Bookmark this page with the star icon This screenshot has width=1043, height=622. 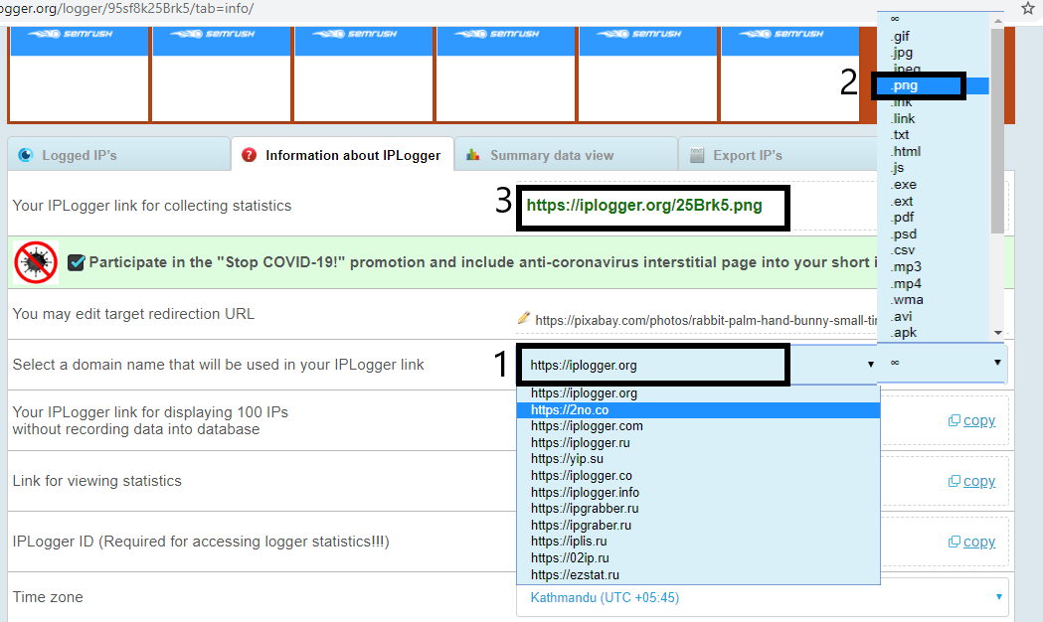click(1028, 8)
